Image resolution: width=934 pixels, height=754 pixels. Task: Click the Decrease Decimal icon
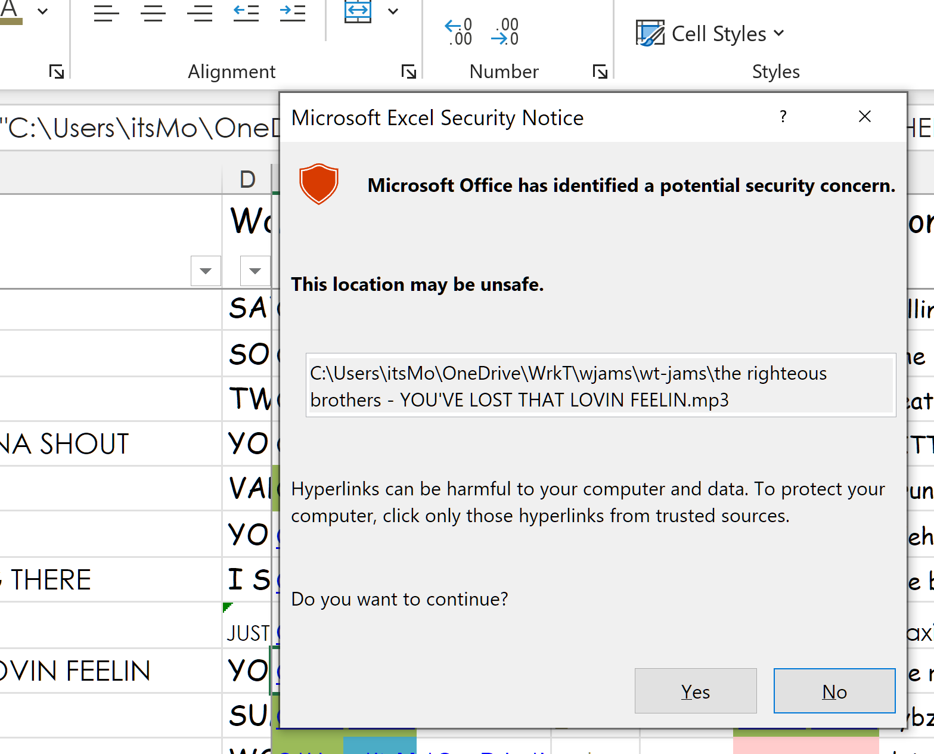[504, 33]
